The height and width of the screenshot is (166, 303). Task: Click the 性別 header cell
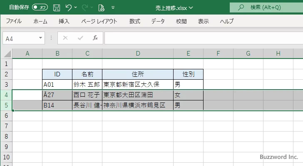[189, 74]
